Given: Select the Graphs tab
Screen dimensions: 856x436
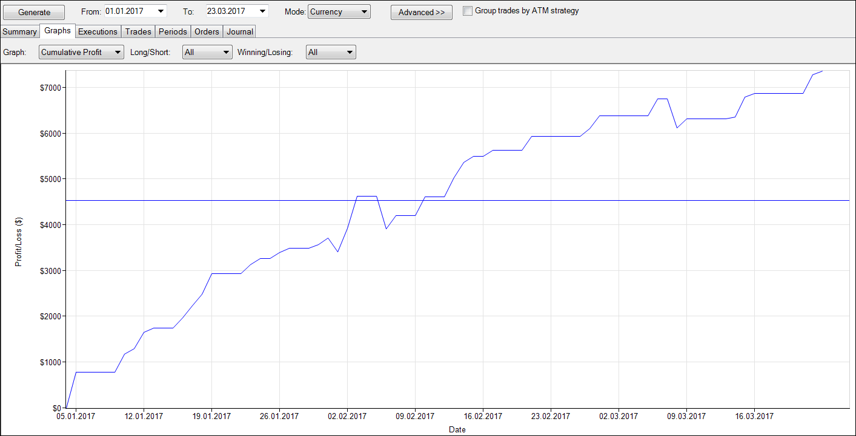Looking at the screenshot, I should pos(58,31).
